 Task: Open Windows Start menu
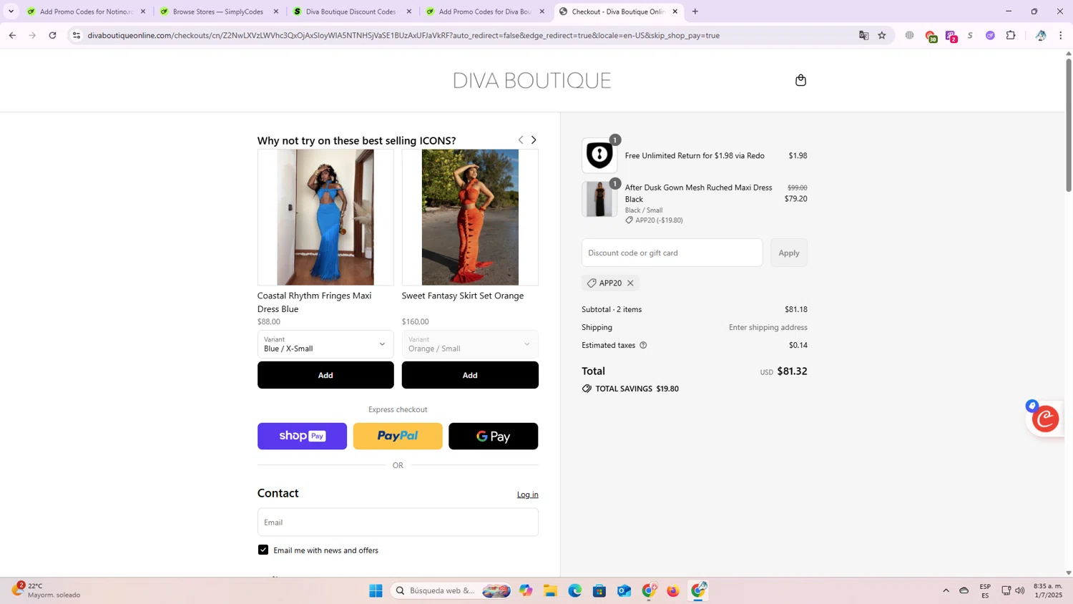[376, 590]
